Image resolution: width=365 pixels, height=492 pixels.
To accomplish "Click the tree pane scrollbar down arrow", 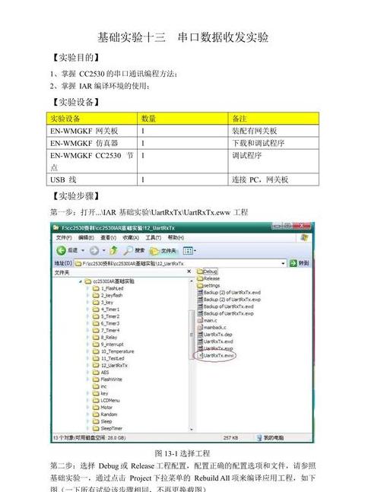I will click(x=191, y=429).
